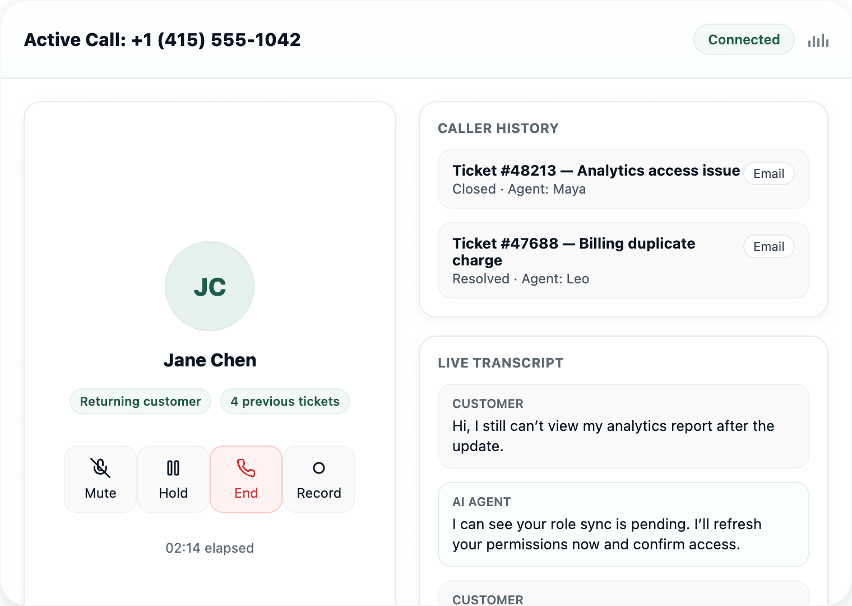Email the customer about Ticket #48213

pos(768,173)
